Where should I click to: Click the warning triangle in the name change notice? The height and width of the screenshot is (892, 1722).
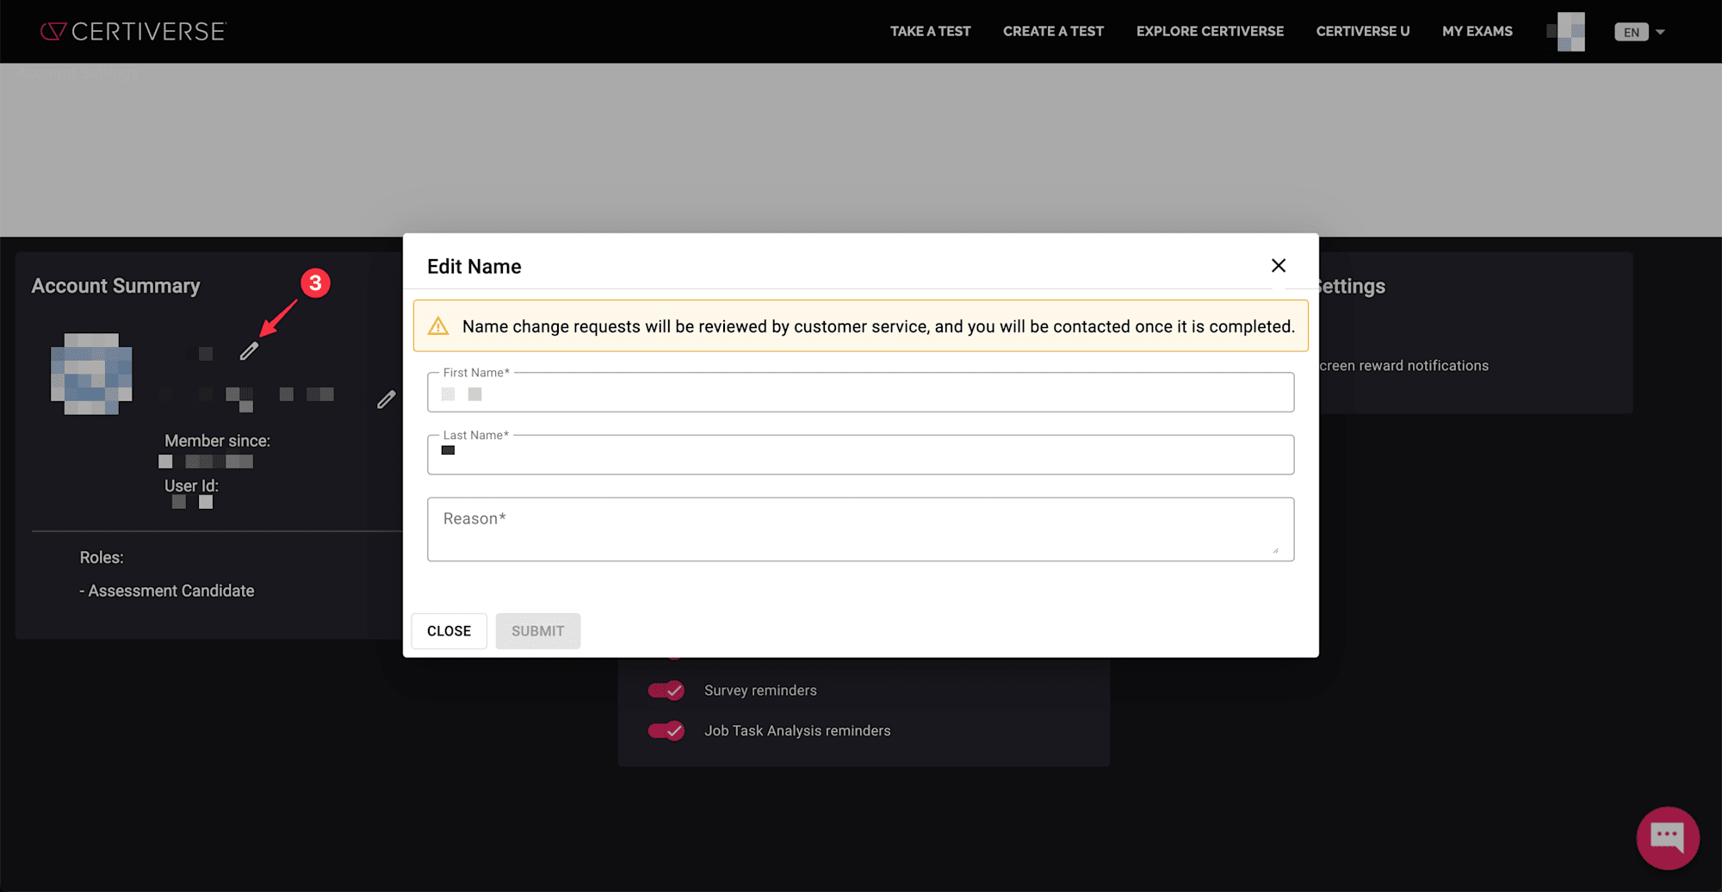pyautogui.click(x=440, y=325)
